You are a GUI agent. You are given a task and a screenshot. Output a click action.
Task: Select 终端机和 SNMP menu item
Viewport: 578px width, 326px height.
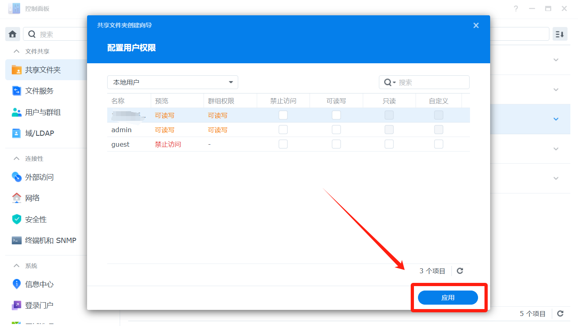click(50, 241)
